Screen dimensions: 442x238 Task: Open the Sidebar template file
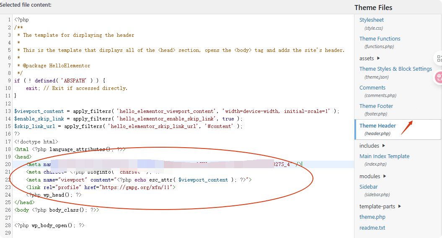pyautogui.click(x=368, y=187)
